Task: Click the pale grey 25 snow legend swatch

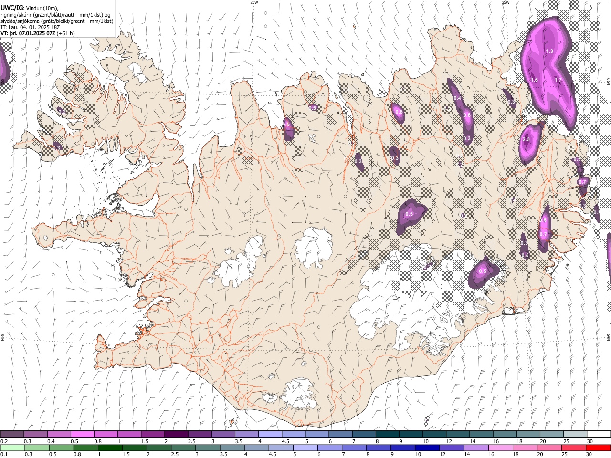Action: click(574, 434)
